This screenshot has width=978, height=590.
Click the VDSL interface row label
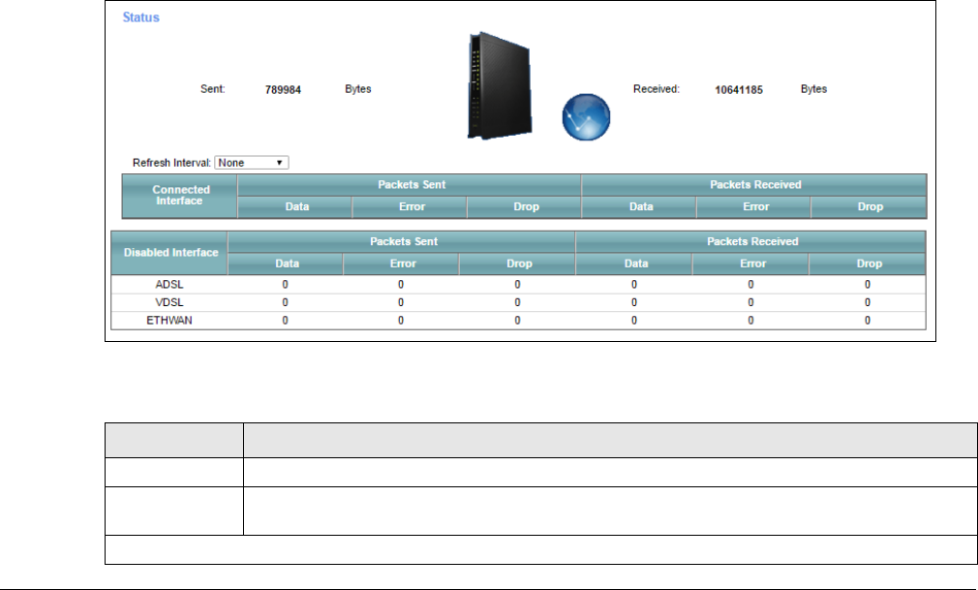pyautogui.click(x=169, y=303)
